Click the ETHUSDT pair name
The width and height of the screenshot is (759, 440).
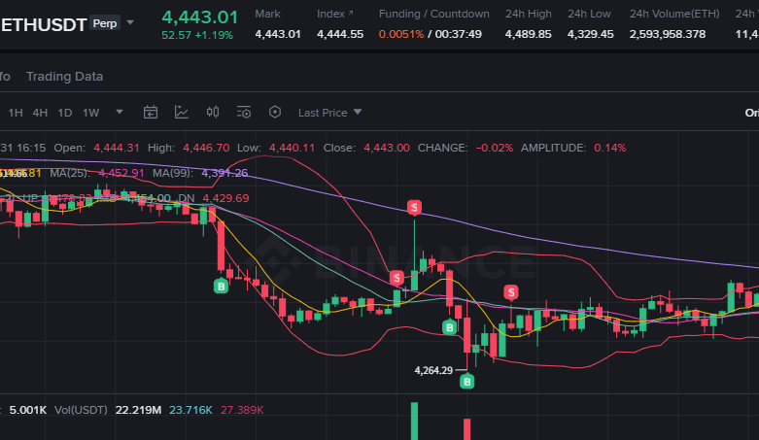pos(43,24)
